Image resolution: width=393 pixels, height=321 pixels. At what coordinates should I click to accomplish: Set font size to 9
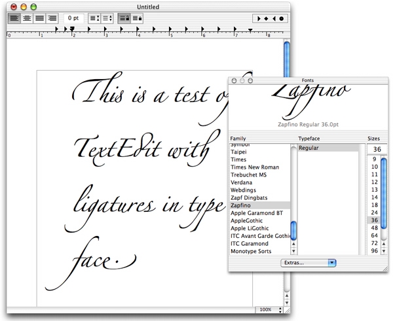coord(374,159)
